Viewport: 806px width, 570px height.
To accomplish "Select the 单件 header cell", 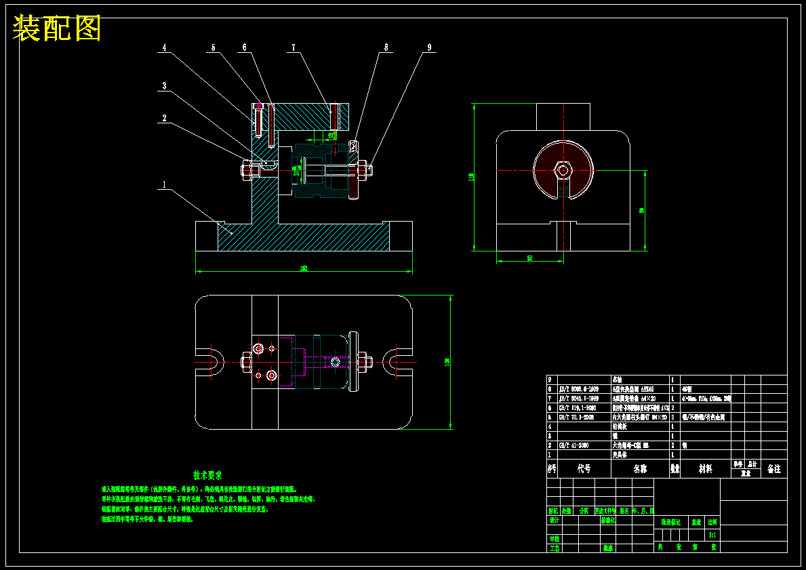I will (x=738, y=464).
